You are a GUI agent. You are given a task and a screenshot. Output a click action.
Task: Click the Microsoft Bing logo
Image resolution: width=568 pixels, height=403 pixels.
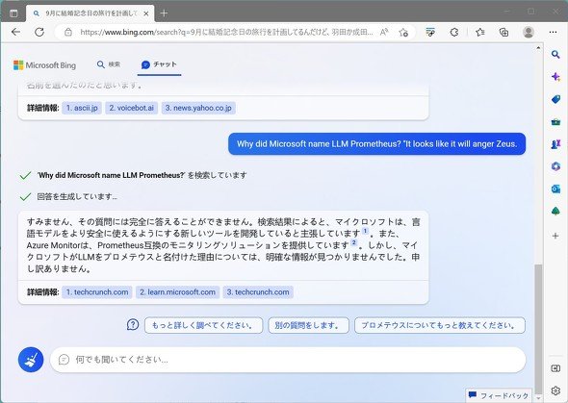pos(44,65)
